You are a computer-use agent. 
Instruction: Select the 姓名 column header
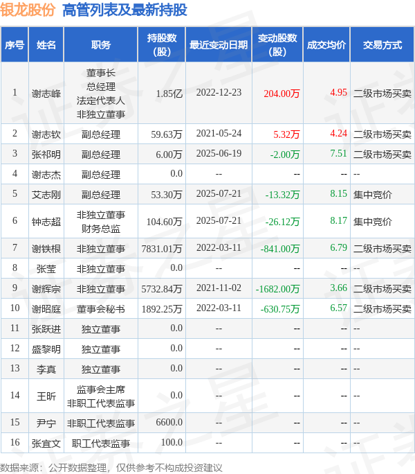click(46, 45)
